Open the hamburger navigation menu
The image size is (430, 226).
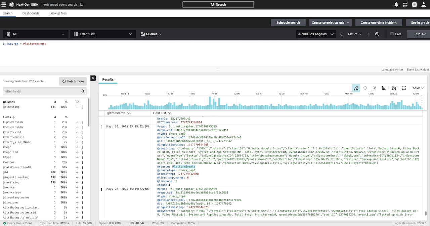click(4, 5)
